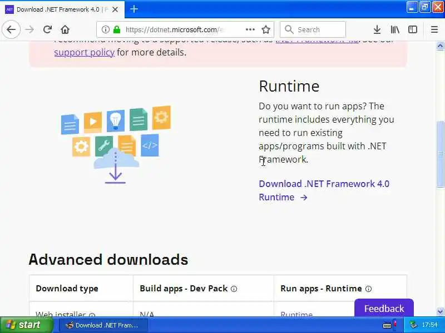Screen dimensions: 445x333
Task: Bookmark this page with the star
Action: (x=266, y=29)
